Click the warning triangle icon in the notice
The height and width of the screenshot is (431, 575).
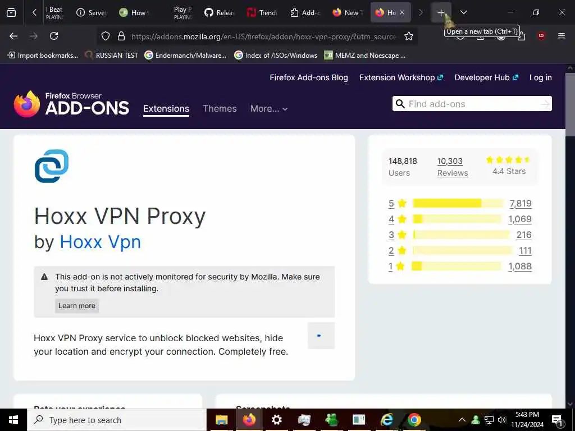(x=44, y=277)
